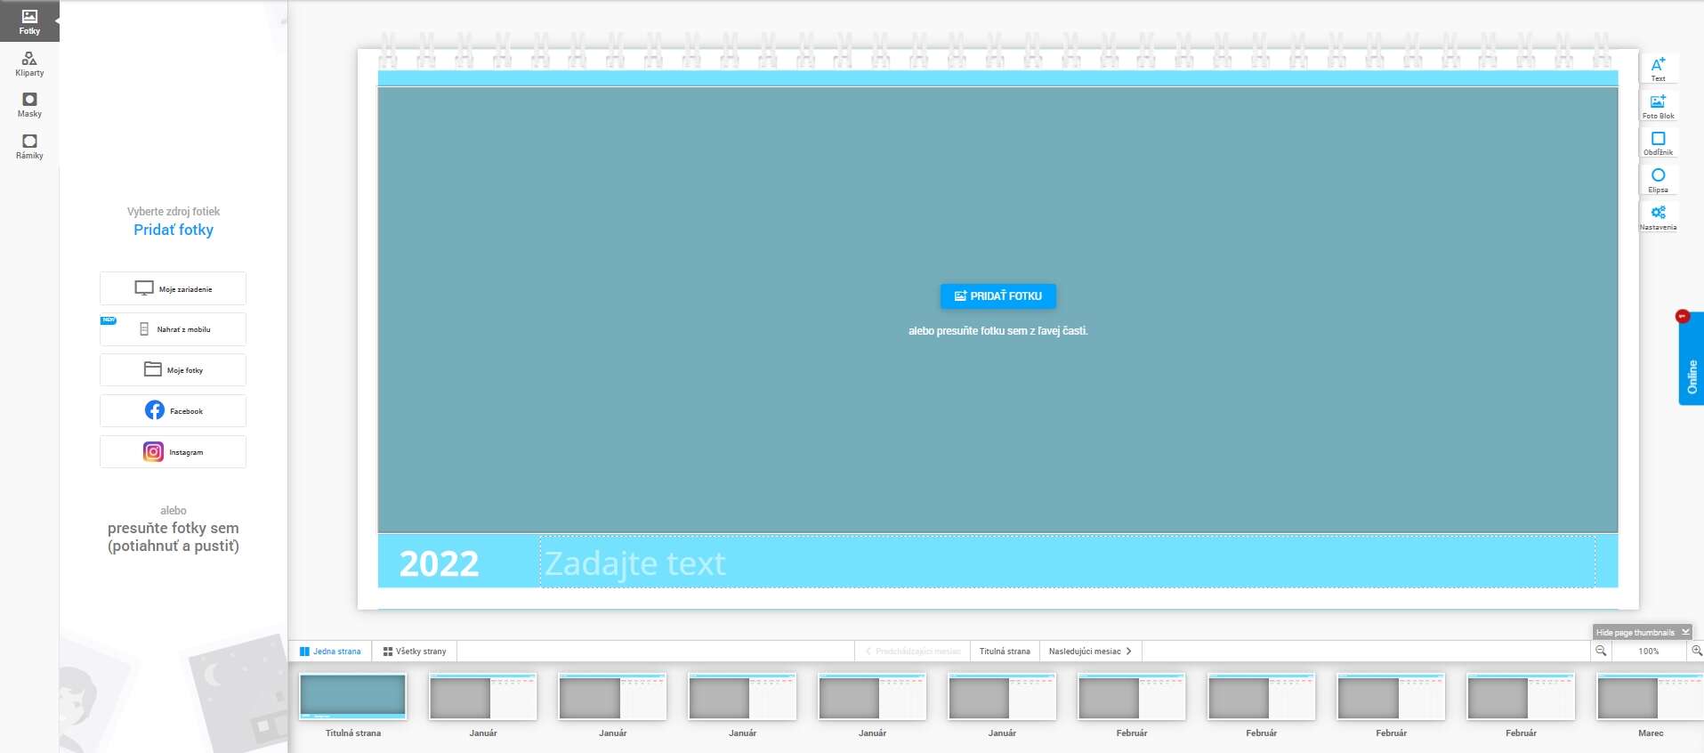This screenshot has height=753, width=1704.
Task: Import photos from Instagram
Action: point(174,452)
